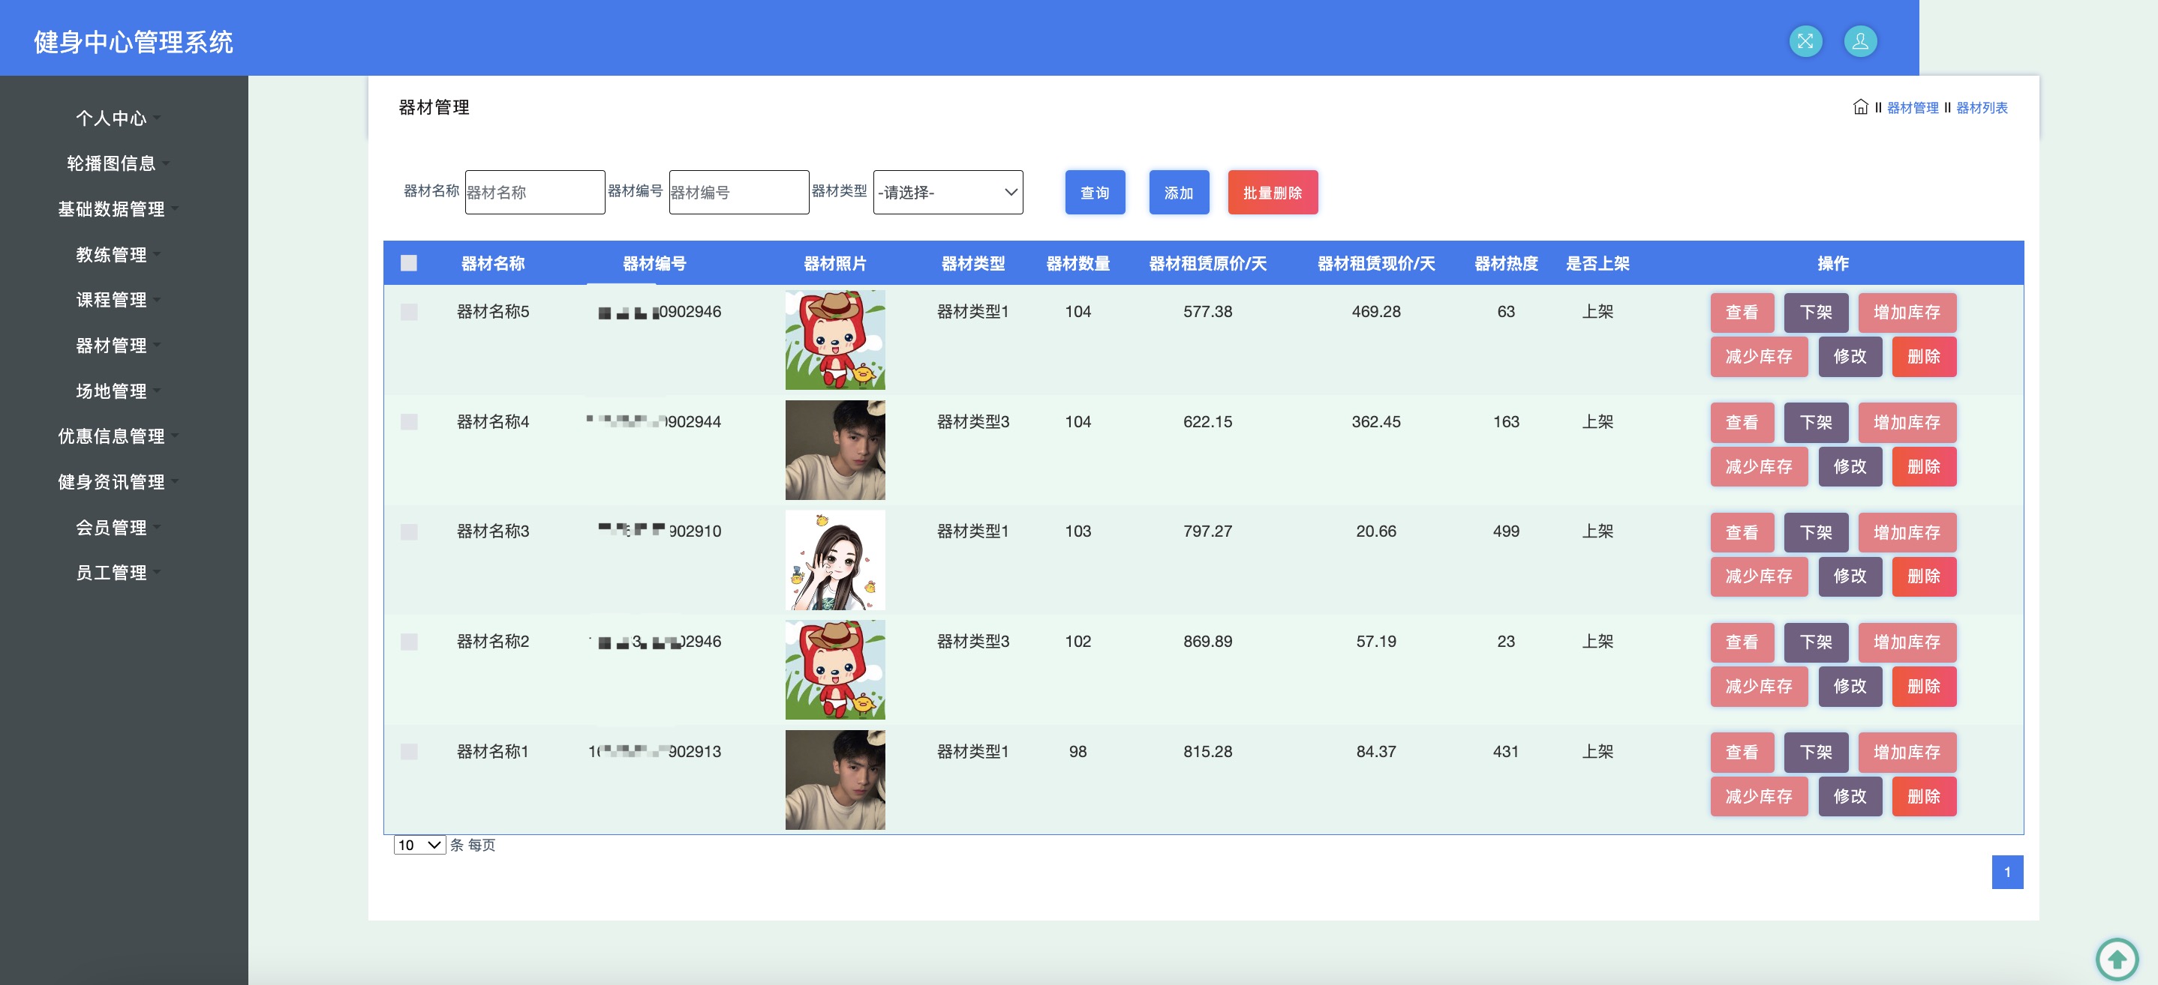Click 增加库存 for 器材名称2
The image size is (2158, 985).
click(x=1907, y=642)
